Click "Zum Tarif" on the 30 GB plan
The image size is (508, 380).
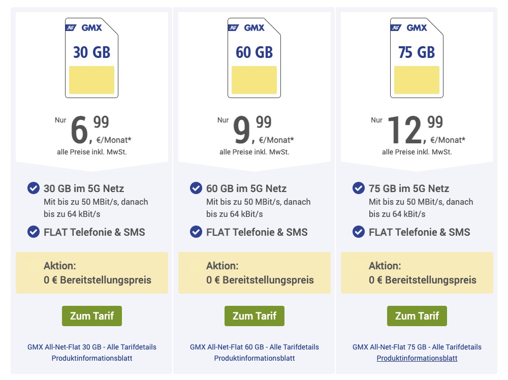point(91,315)
